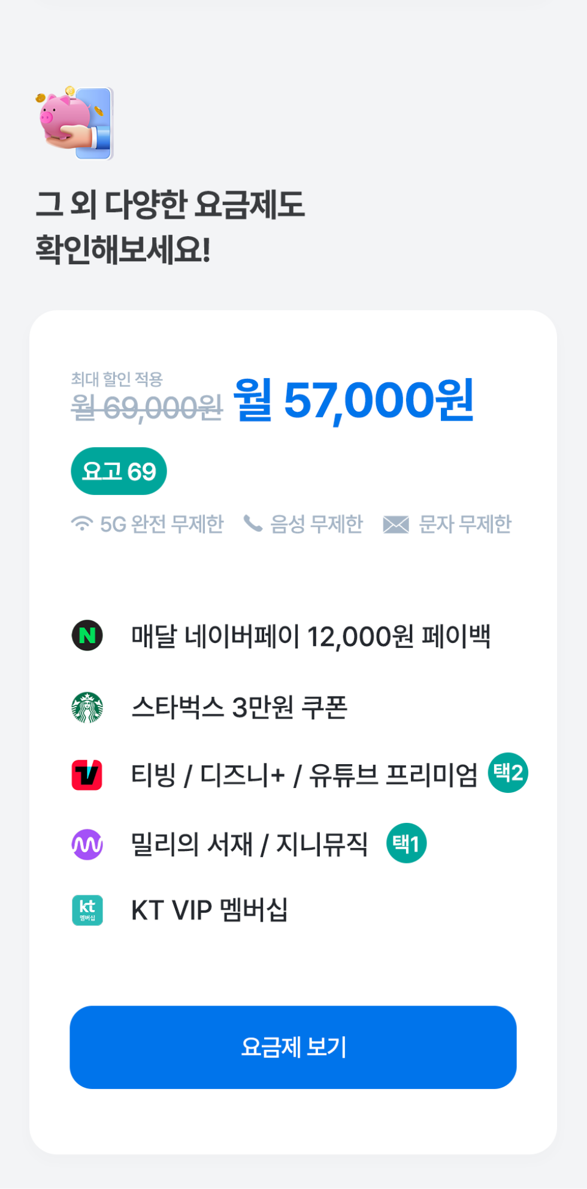Click the crossed-out 월 69,000원 price
The height and width of the screenshot is (1189, 587).
click(x=147, y=409)
